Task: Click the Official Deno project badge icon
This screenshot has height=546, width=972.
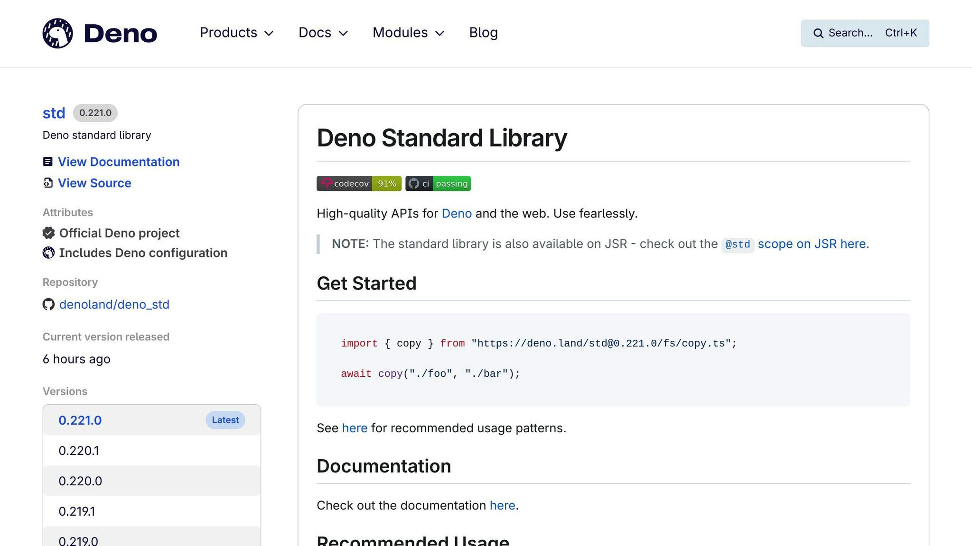Action: [48, 233]
